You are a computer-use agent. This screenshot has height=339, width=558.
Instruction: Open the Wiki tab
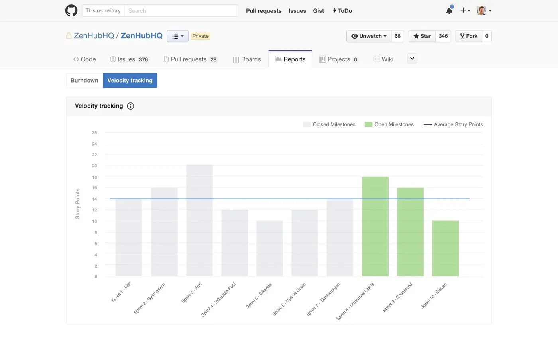pyautogui.click(x=383, y=59)
